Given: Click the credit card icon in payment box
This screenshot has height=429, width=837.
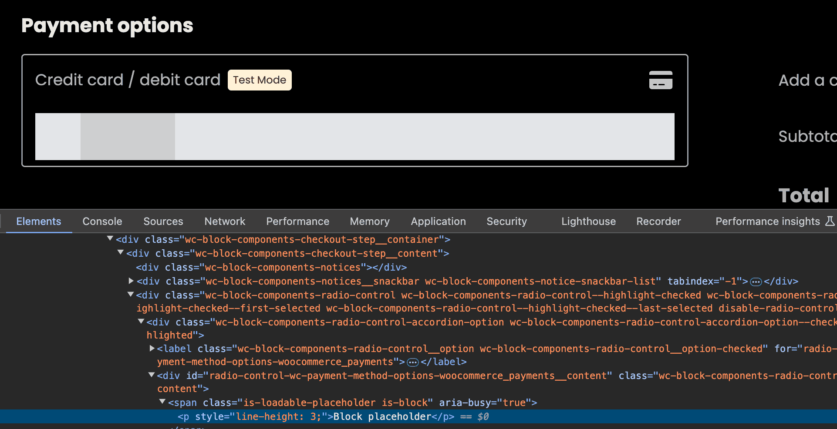Looking at the screenshot, I should [x=661, y=80].
